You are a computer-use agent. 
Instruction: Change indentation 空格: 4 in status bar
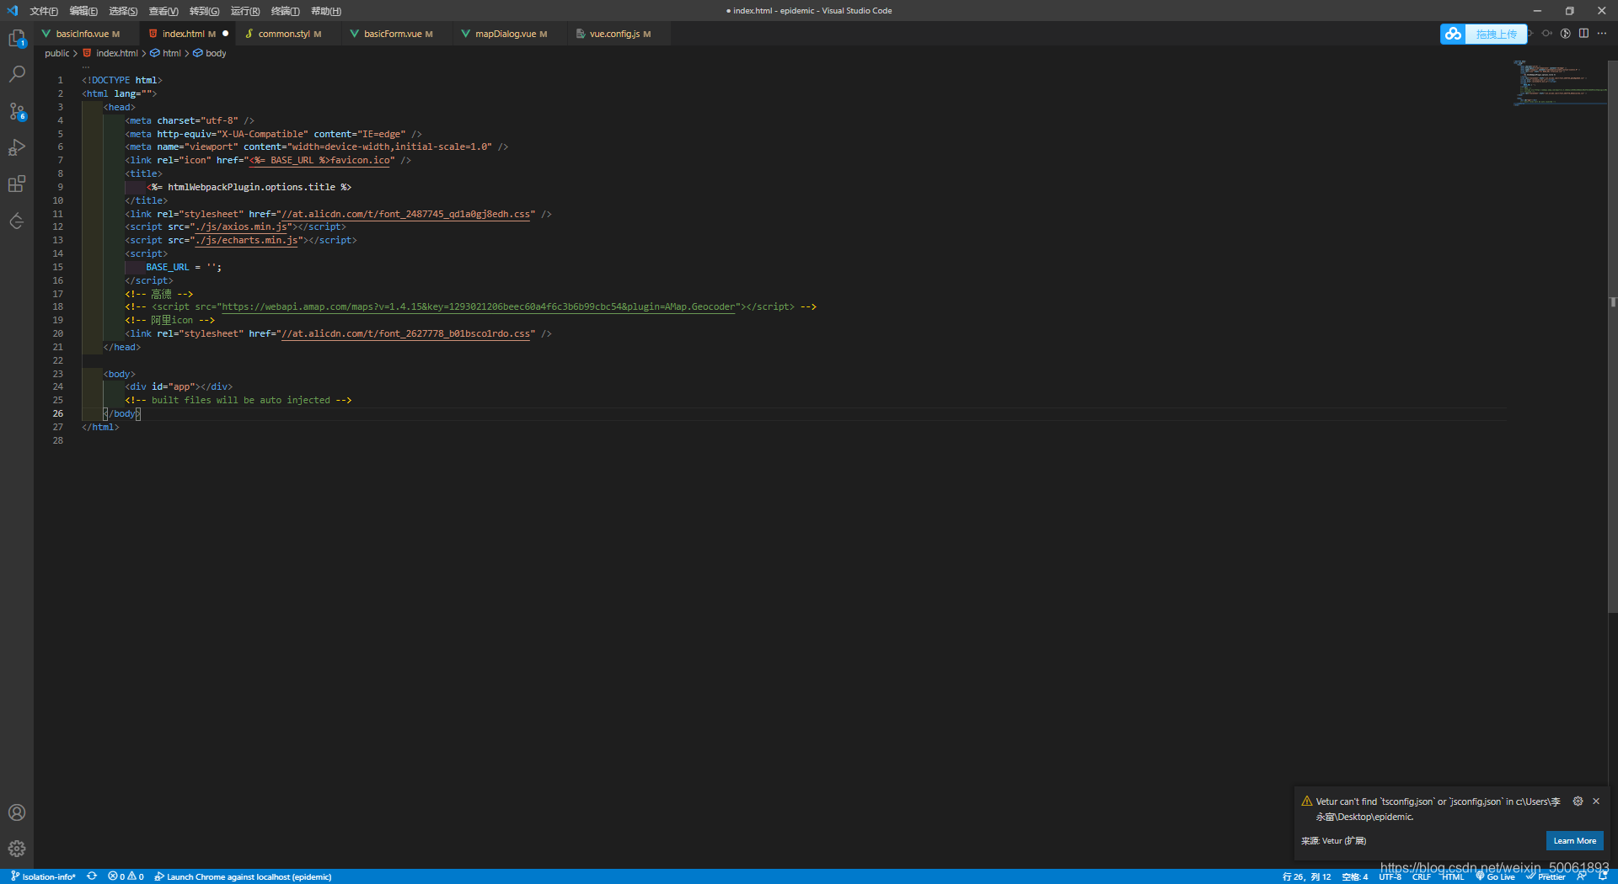click(1355, 876)
